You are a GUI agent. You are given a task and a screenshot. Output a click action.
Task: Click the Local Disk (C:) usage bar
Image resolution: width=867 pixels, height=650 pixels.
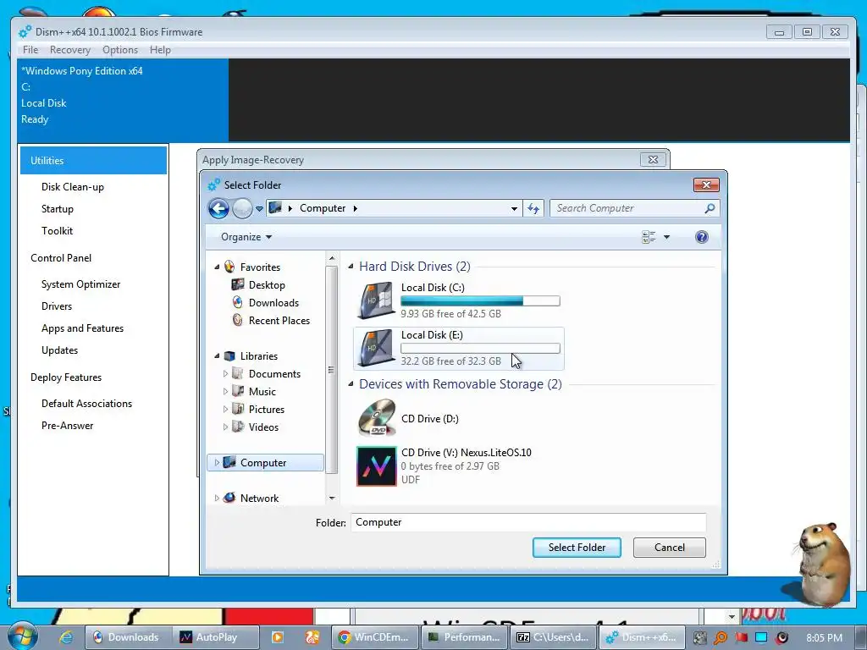tap(480, 300)
